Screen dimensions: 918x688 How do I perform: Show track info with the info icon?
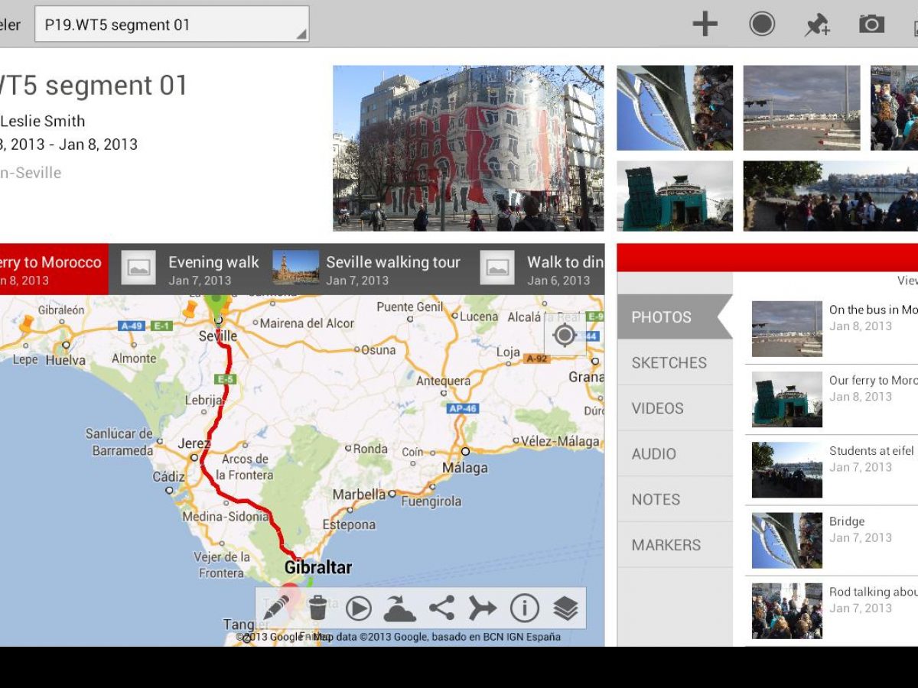[524, 608]
